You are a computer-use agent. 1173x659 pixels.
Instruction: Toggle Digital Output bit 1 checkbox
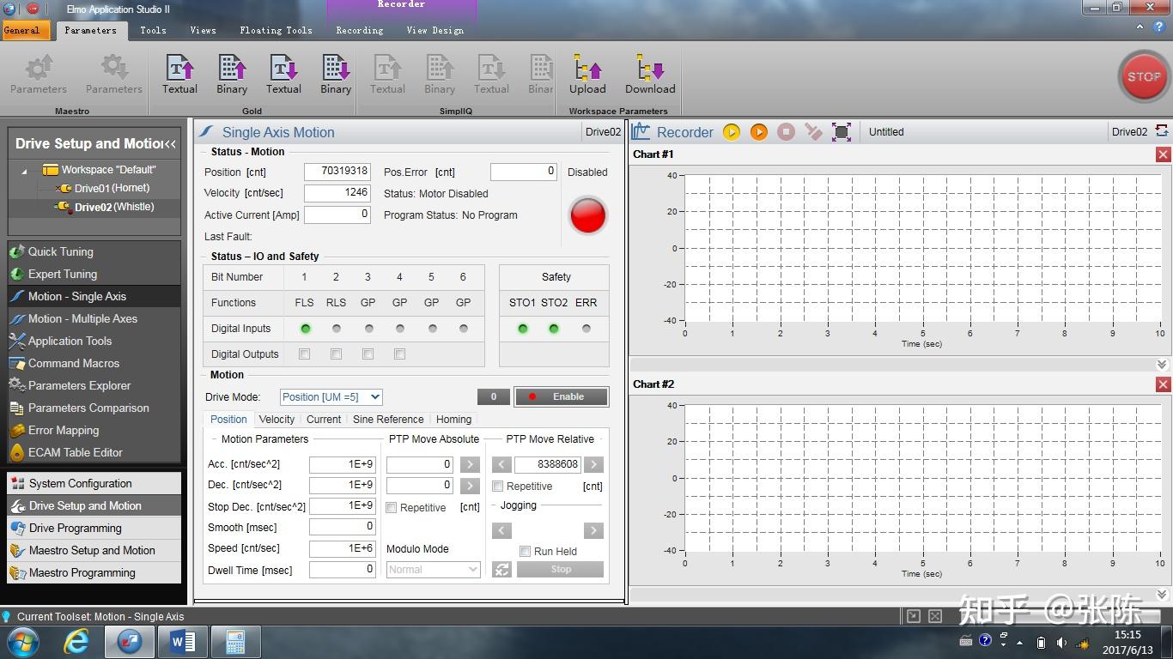pos(304,354)
